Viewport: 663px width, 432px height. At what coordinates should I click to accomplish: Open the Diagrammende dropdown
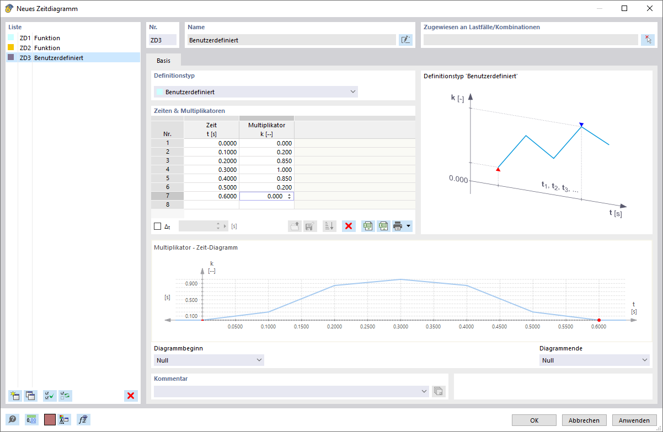595,360
